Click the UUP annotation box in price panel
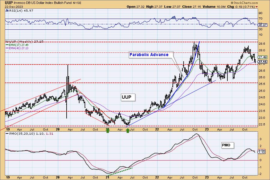 [128, 97]
